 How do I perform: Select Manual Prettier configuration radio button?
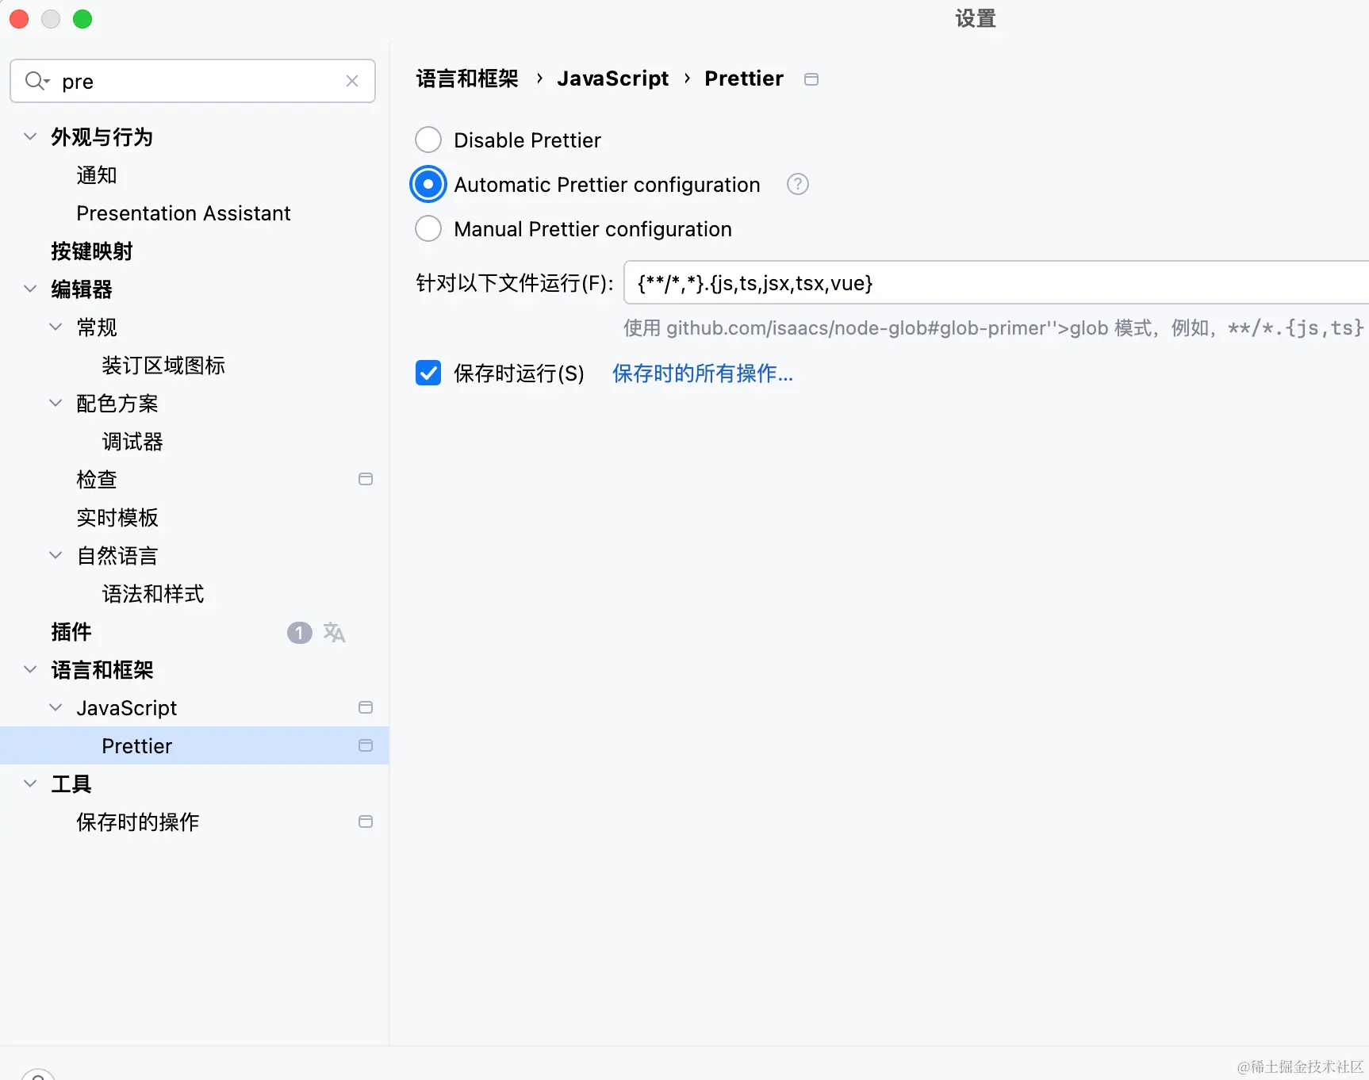click(x=428, y=228)
